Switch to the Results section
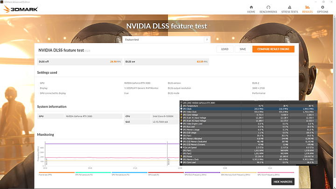This screenshot has height=189, width=336. (307, 9)
